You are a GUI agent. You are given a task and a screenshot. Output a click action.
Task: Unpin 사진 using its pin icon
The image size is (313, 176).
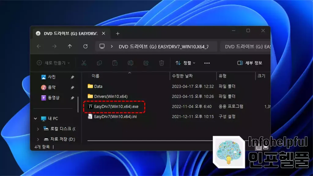[72, 77]
